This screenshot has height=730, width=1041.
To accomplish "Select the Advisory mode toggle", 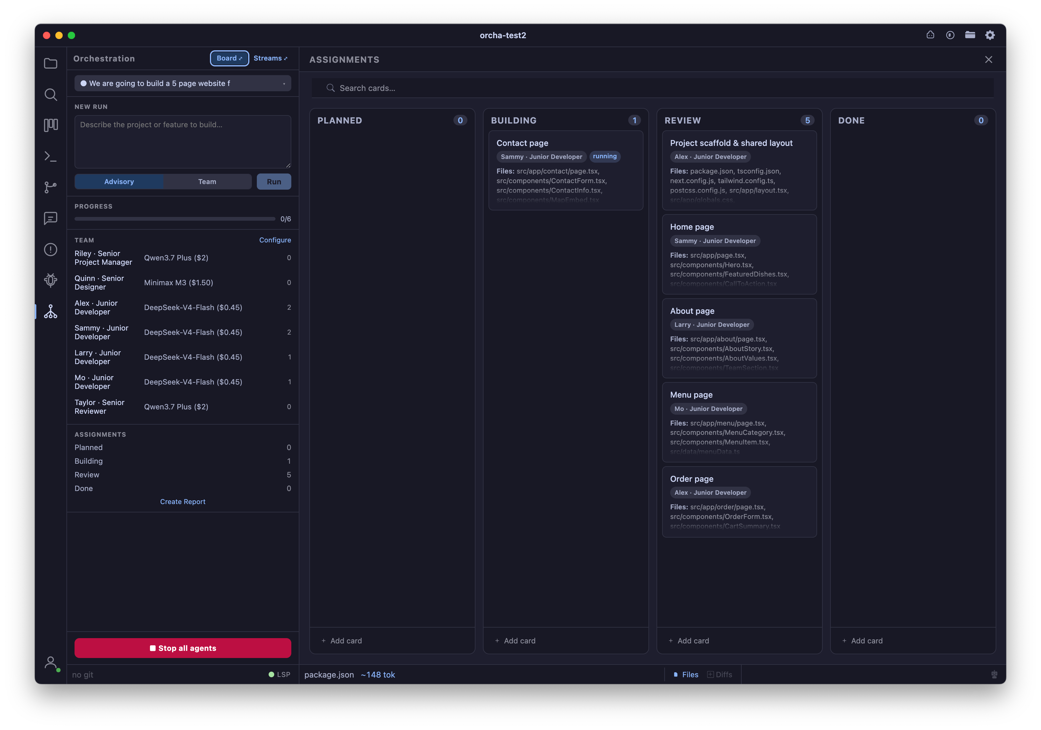I will (x=119, y=181).
